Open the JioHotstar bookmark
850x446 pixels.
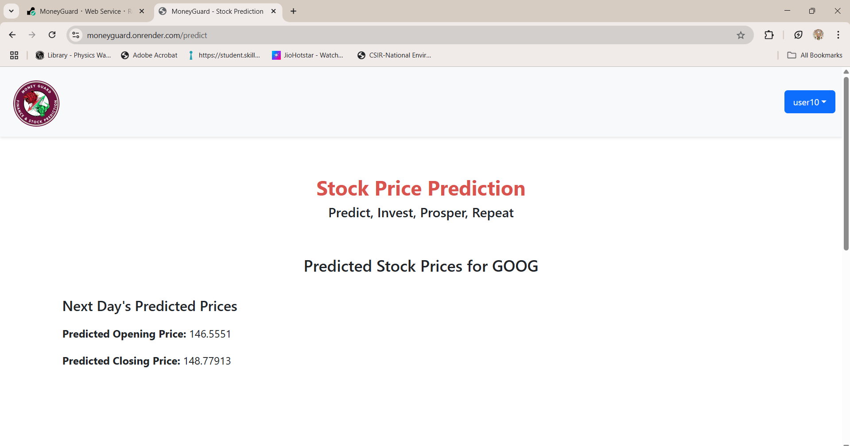308,55
